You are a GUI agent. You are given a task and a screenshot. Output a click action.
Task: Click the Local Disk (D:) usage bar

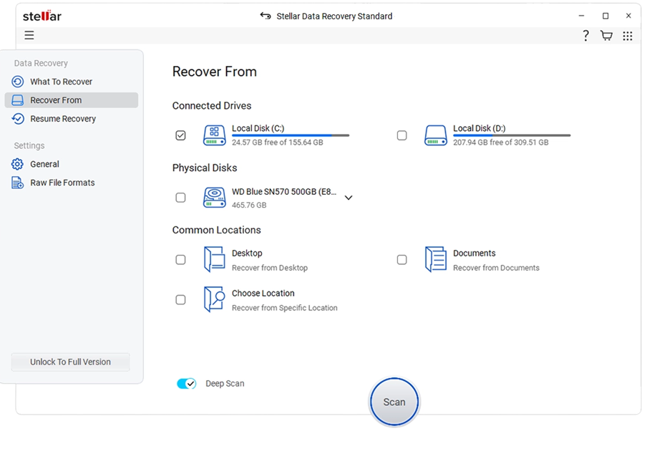[512, 135]
